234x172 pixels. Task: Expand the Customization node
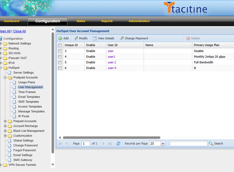click(x=5, y=136)
